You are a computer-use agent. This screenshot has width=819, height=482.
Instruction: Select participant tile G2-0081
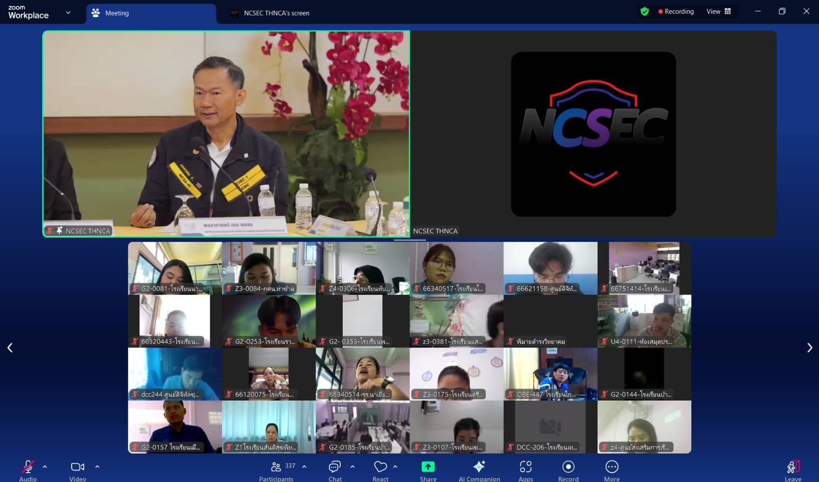click(175, 268)
